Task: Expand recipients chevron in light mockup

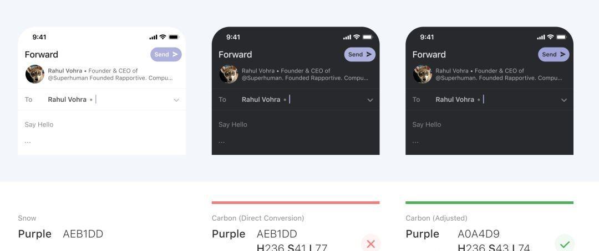Action: pyautogui.click(x=176, y=100)
